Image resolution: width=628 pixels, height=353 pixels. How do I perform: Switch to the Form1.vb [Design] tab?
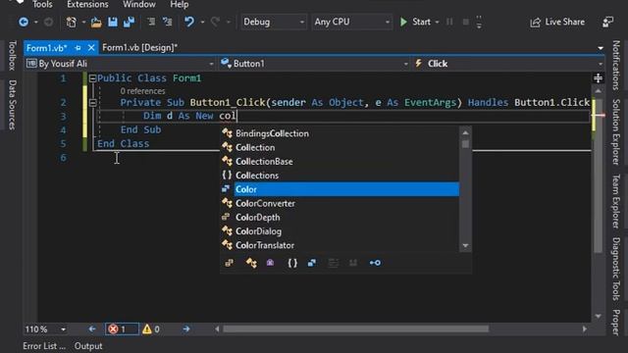tap(139, 48)
